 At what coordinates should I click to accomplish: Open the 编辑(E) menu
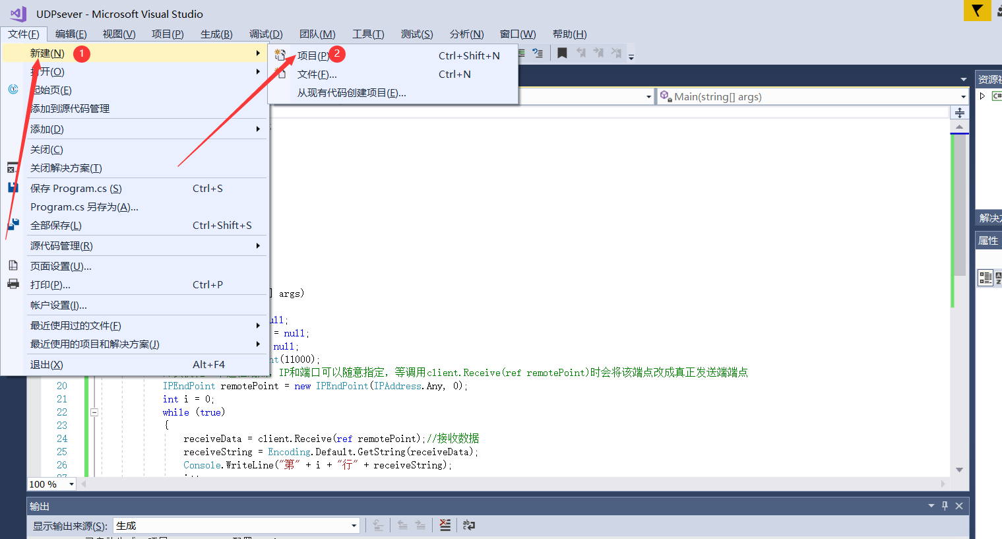[x=71, y=34]
